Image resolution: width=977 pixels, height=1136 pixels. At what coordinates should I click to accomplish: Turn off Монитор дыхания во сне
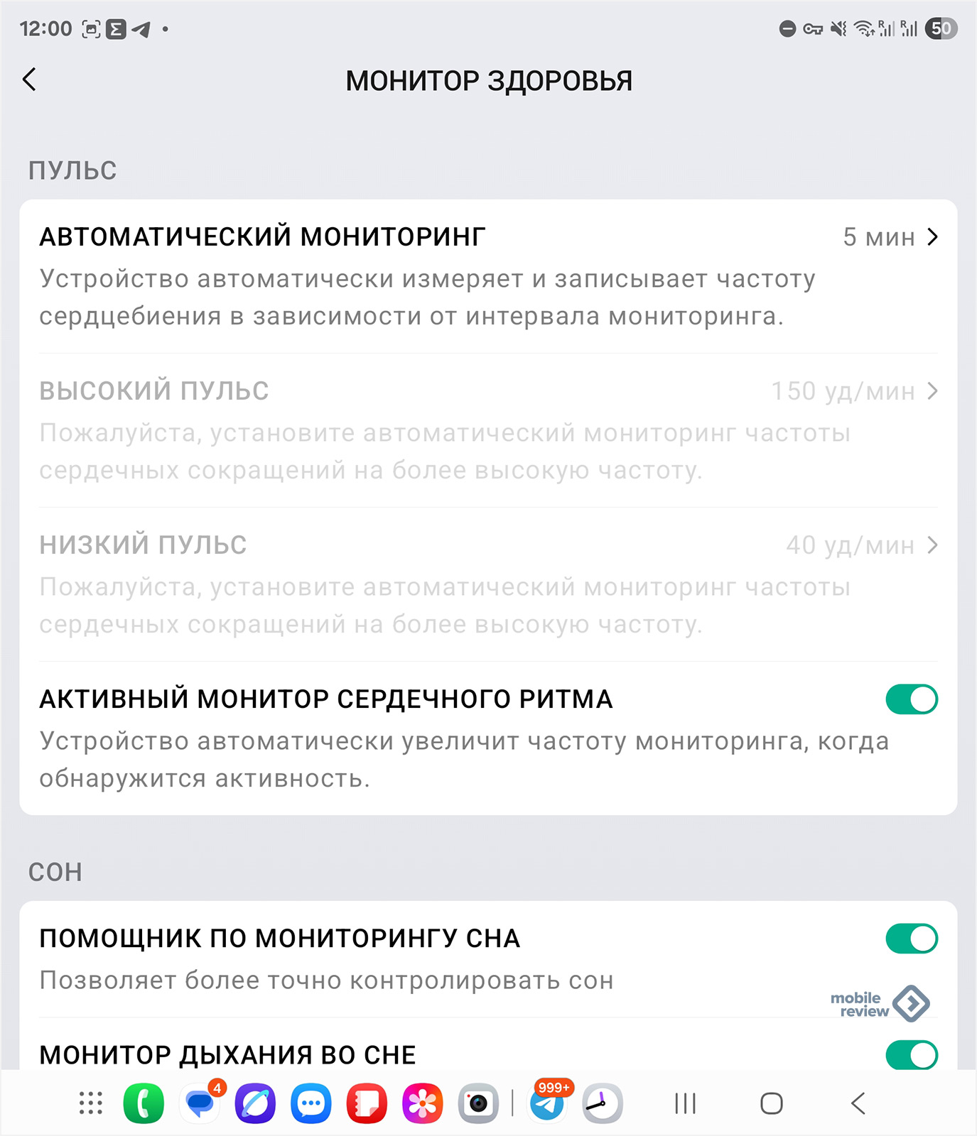tap(912, 1055)
